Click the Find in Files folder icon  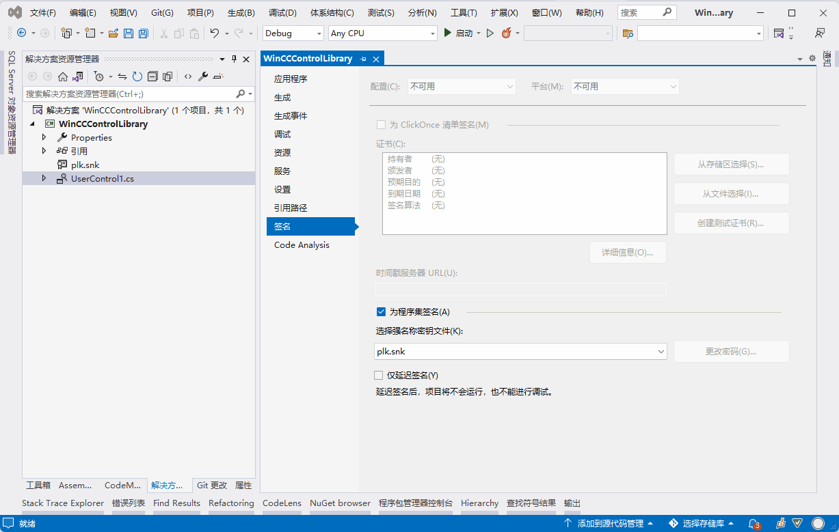(x=628, y=33)
